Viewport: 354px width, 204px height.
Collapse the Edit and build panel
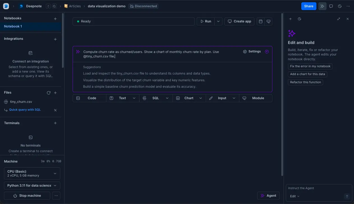339,19
